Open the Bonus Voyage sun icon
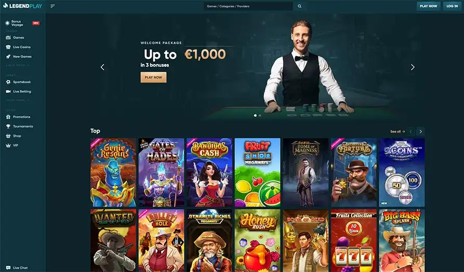The image size is (464, 272). pos(8,23)
